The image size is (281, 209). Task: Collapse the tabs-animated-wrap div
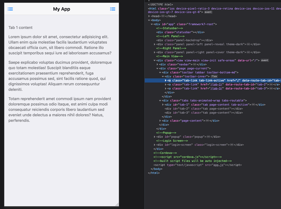tap(160, 100)
